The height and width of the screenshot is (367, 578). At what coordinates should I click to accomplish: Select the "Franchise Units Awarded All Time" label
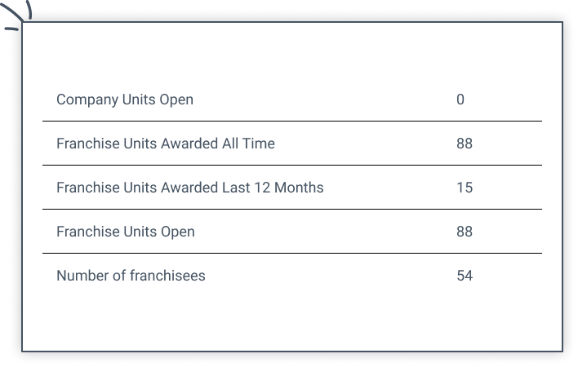pyautogui.click(x=166, y=144)
